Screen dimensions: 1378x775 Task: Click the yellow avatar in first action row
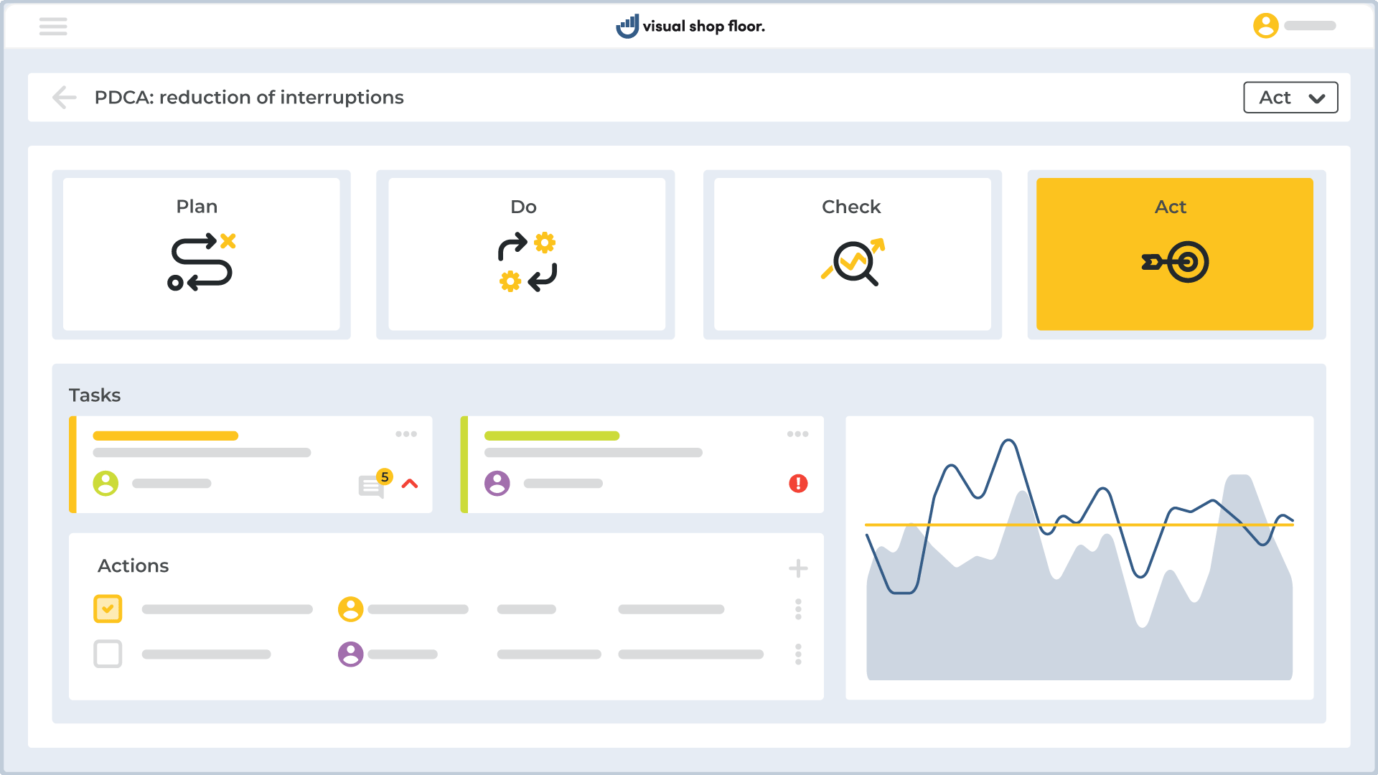(351, 609)
